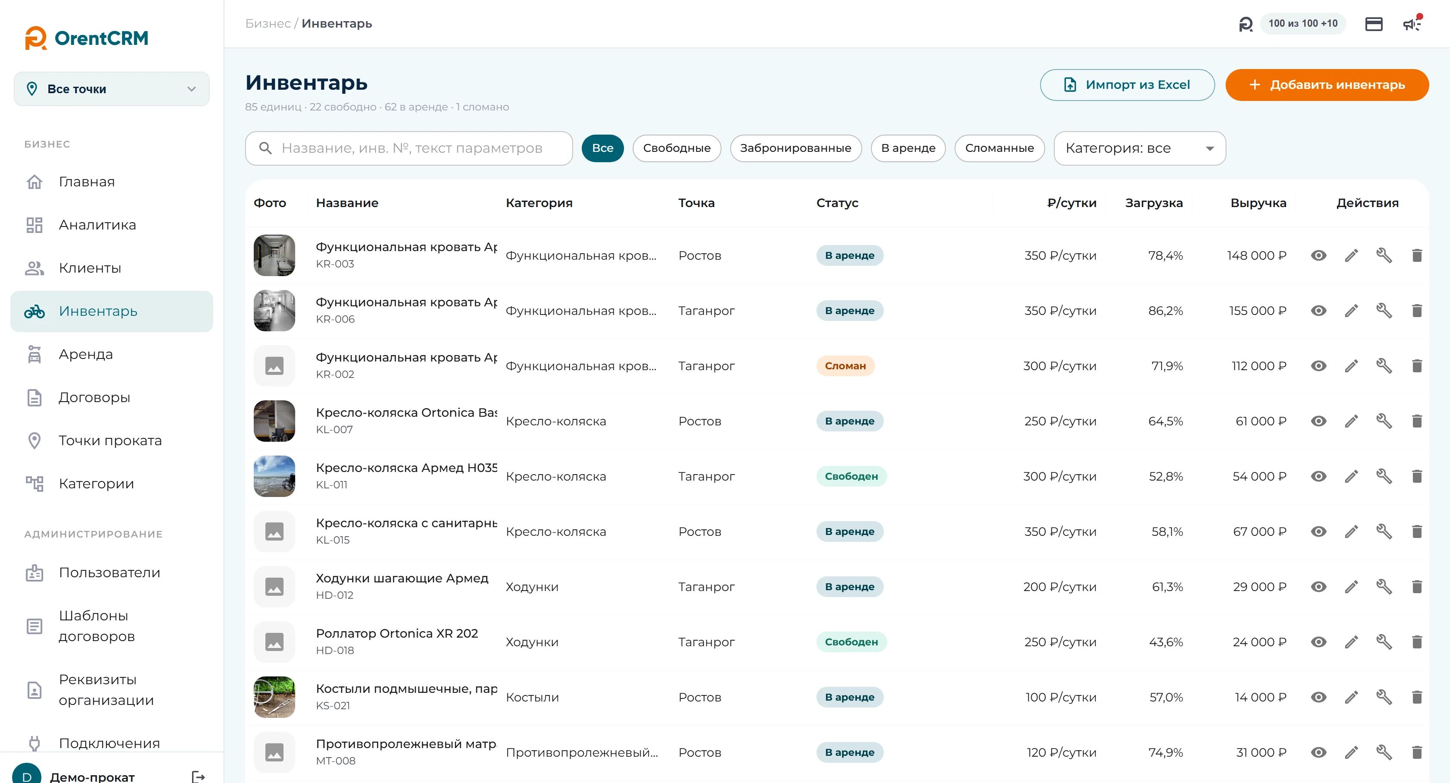Click the inventory search input field
Viewport: 1450px width, 783px height.
[409, 148]
